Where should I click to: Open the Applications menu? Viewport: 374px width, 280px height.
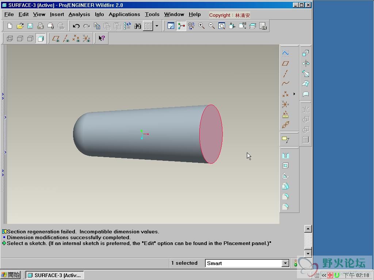[124, 15]
